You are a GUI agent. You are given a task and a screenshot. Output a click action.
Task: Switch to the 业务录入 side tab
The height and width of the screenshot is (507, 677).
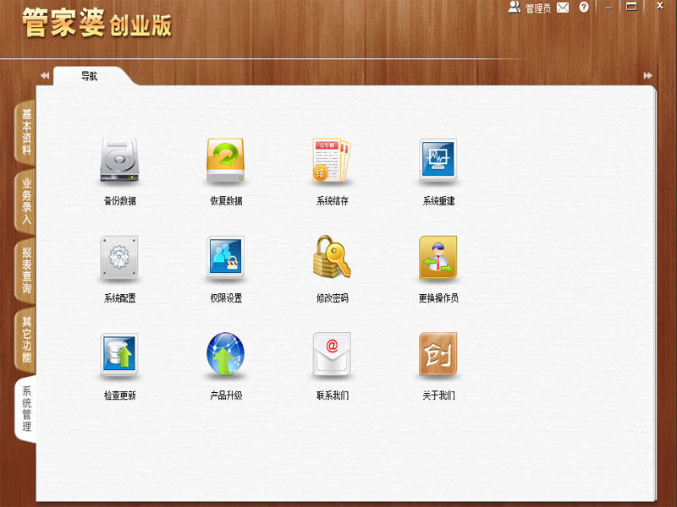(x=26, y=201)
